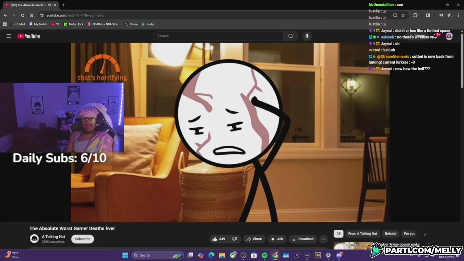Open Microsoft Edge from the taskbar
The height and width of the screenshot is (261, 464).
tap(211, 255)
